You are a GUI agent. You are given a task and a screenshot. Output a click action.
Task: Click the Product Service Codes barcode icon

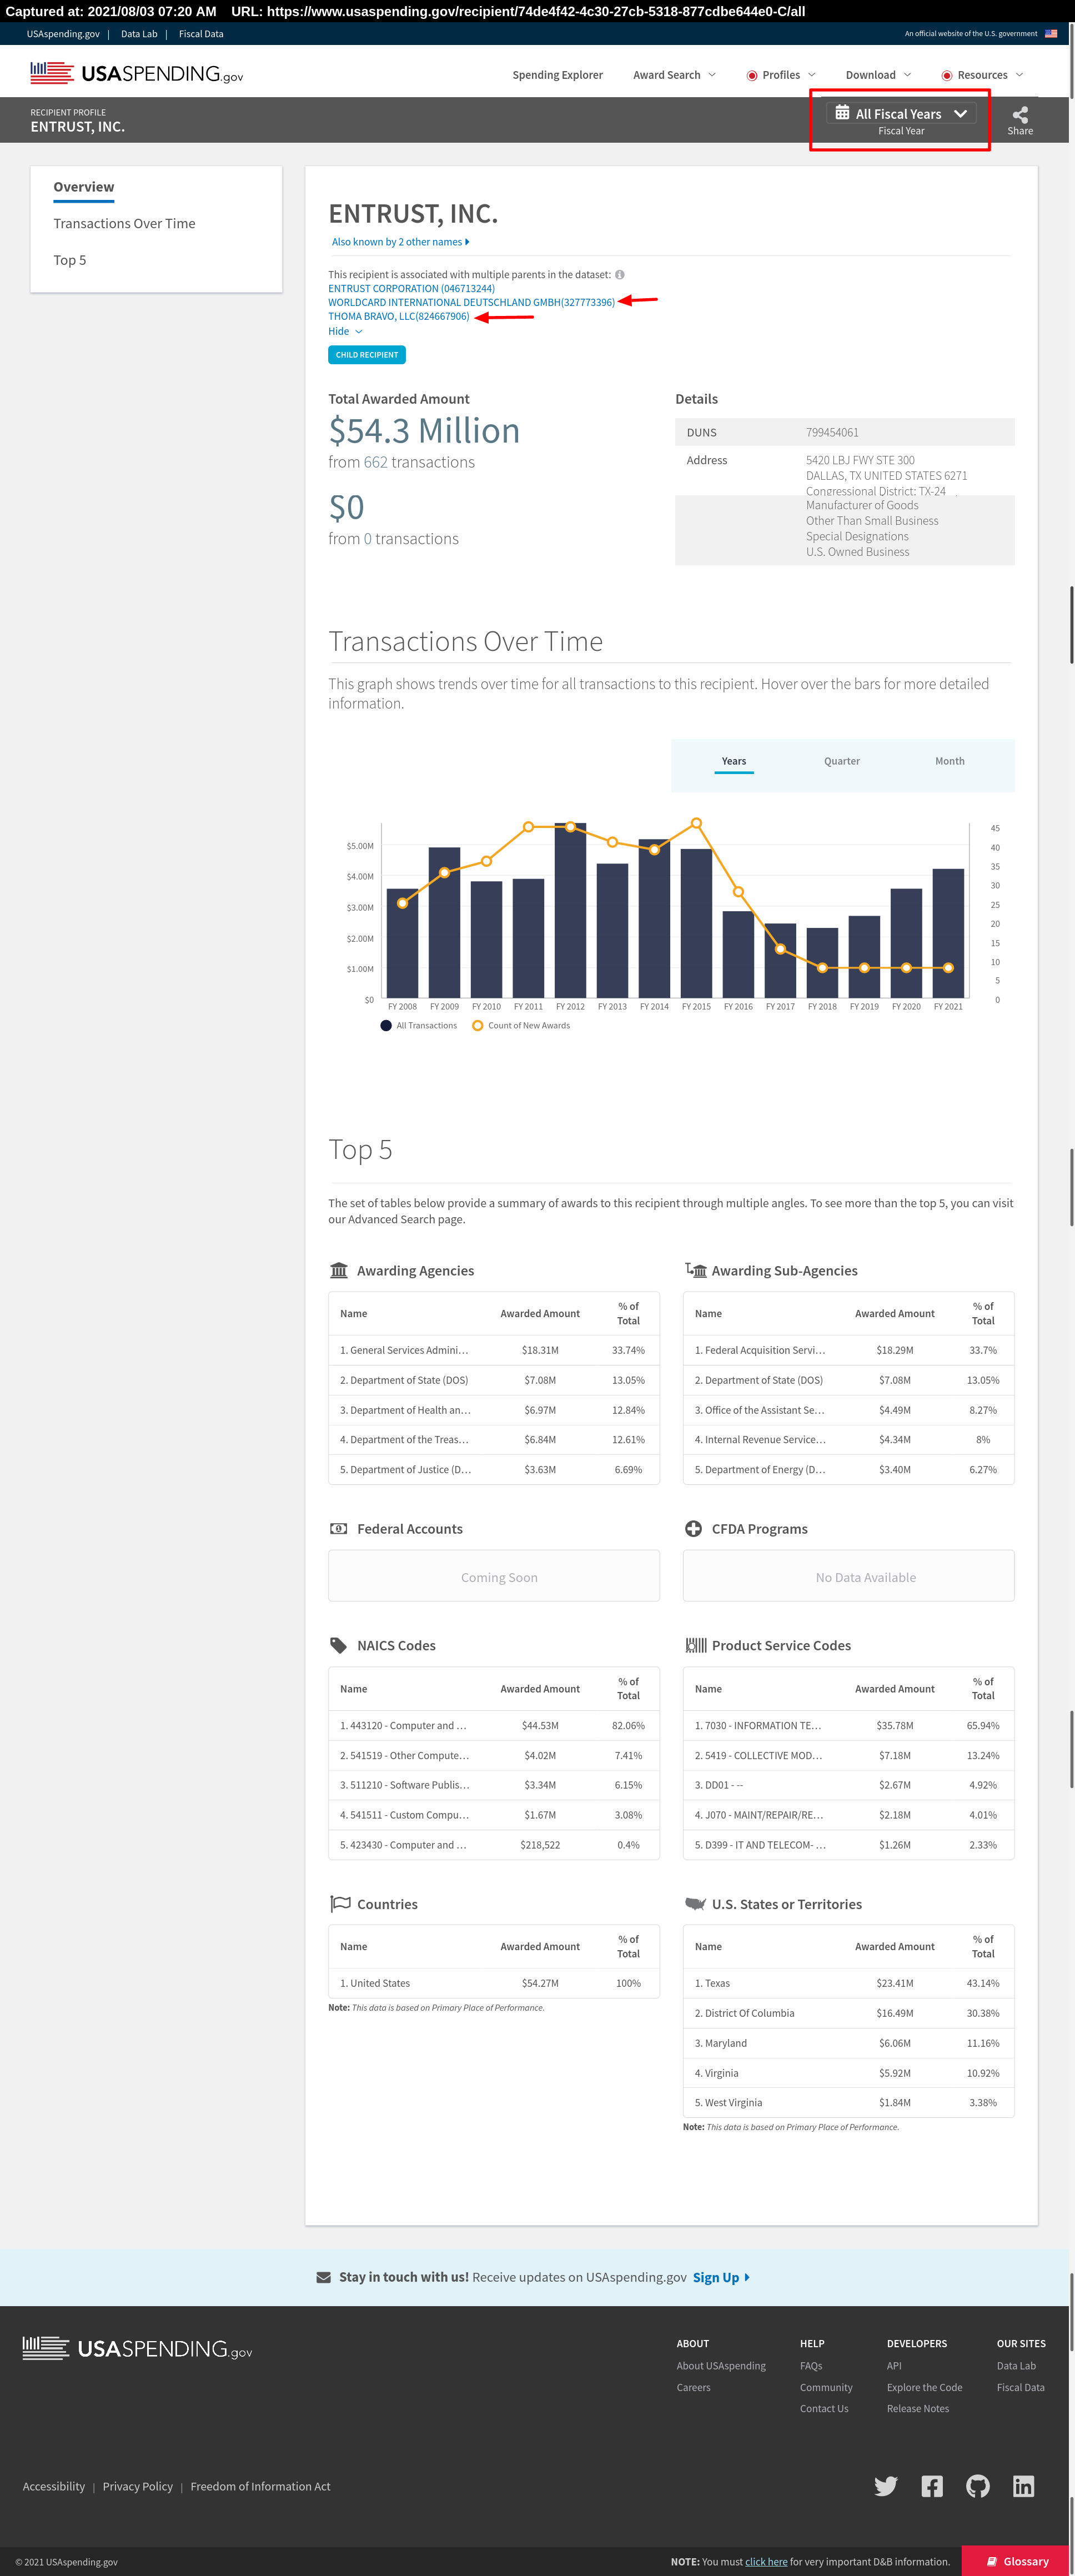tap(696, 1645)
